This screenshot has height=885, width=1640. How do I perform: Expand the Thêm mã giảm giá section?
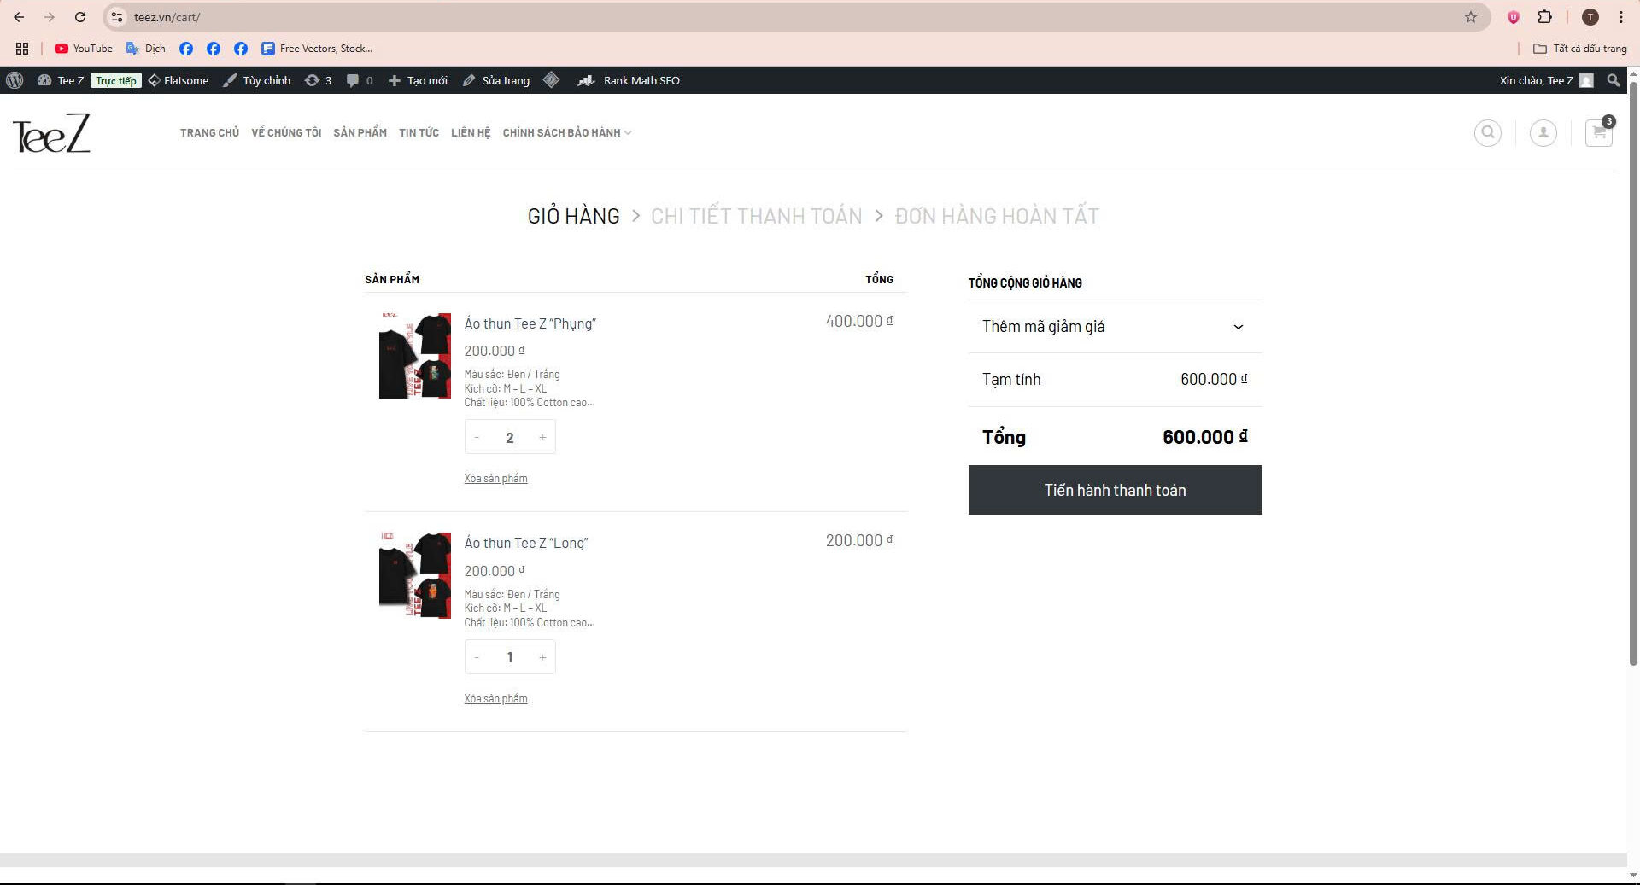1114,327
